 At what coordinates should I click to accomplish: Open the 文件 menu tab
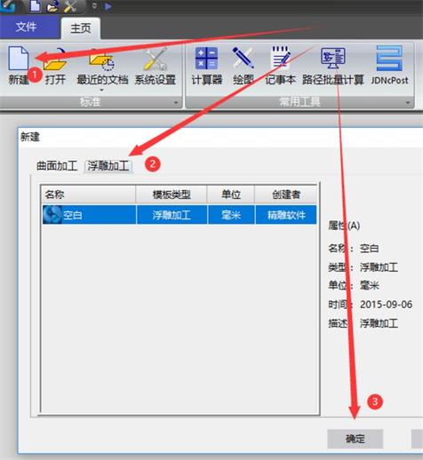[26, 28]
